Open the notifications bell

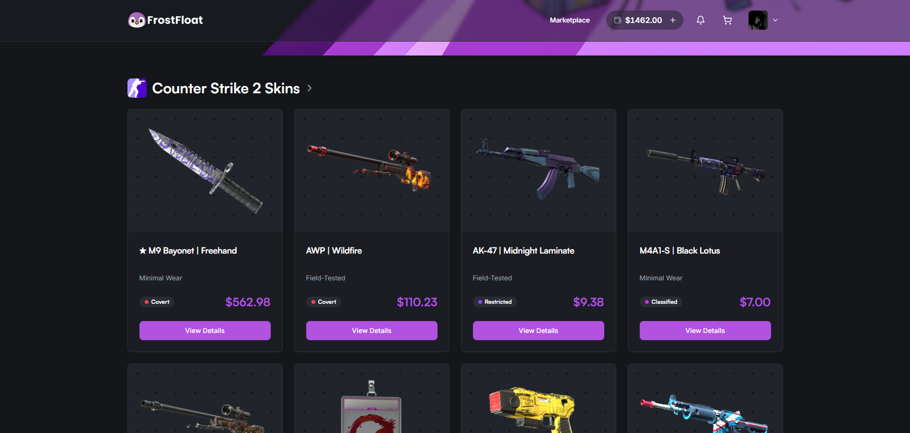pyautogui.click(x=701, y=20)
